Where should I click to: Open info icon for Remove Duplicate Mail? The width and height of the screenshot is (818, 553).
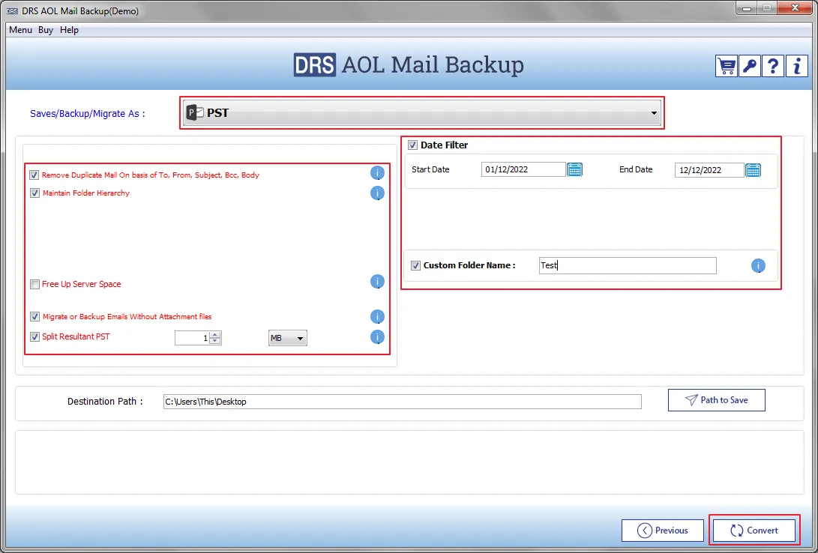pyautogui.click(x=377, y=173)
